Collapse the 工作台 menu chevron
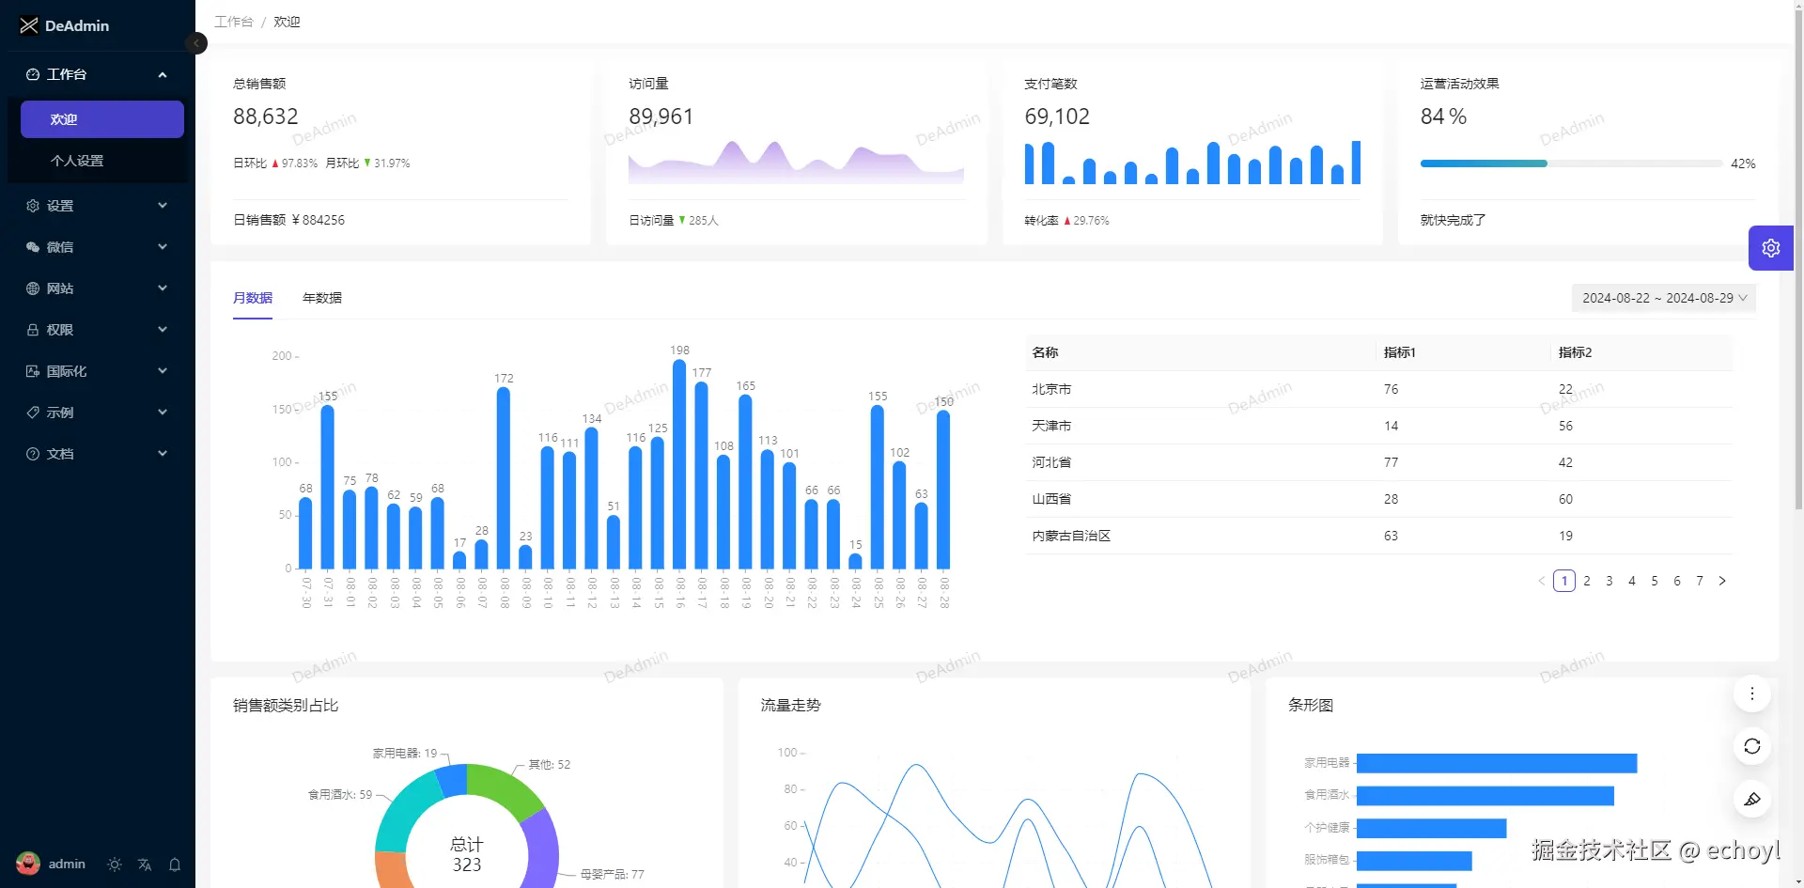This screenshot has width=1804, height=888. tap(163, 74)
